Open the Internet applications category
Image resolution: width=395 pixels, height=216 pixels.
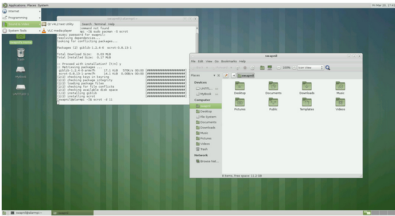21,11
